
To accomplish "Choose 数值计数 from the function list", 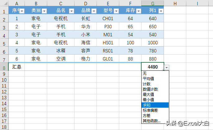I will coord(155,89).
